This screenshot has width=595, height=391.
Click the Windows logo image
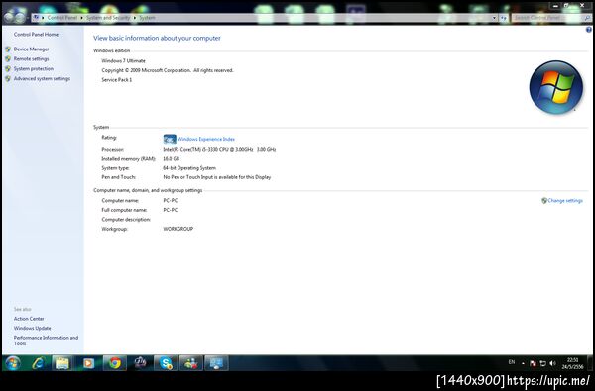pyautogui.click(x=556, y=87)
